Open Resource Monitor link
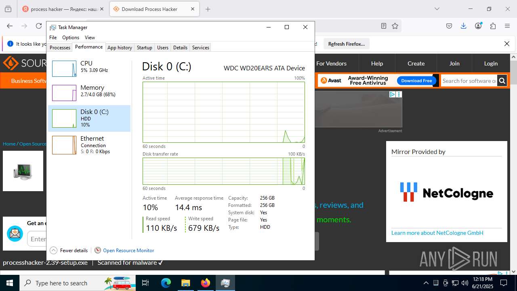This screenshot has height=291, width=517. click(x=128, y=250)
